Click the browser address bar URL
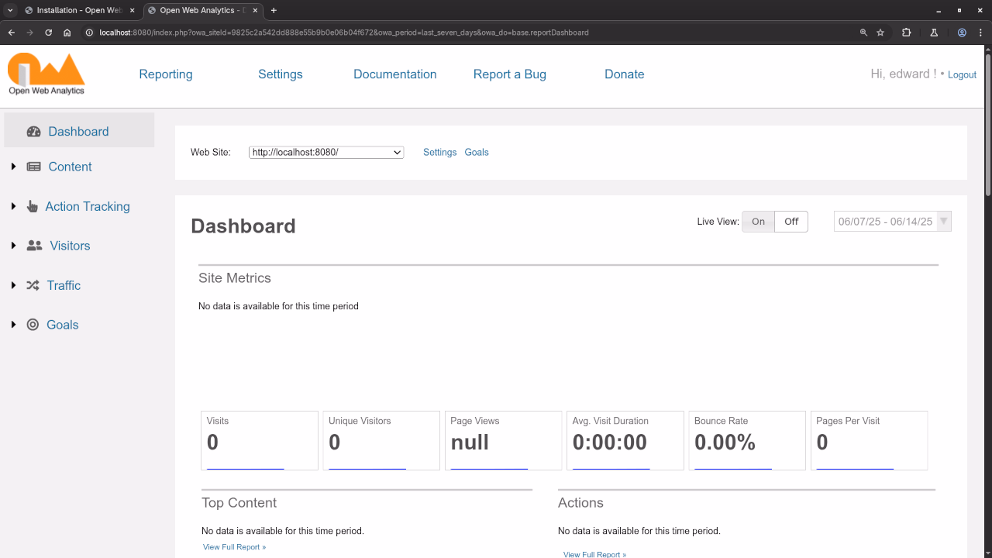992x558 pixels. tap(344, 33)
